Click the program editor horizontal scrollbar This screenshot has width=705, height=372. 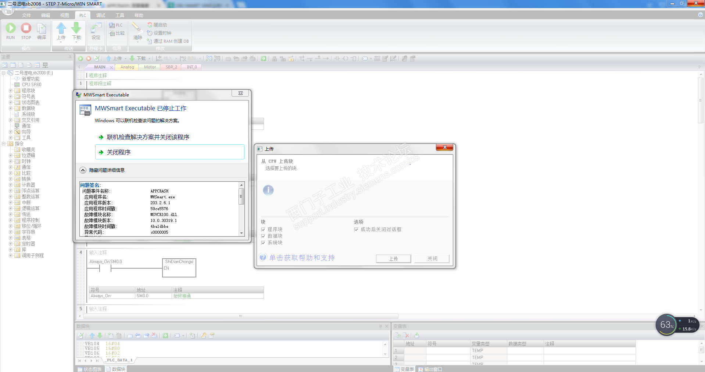pyautogui.click(x=241, y=316)
